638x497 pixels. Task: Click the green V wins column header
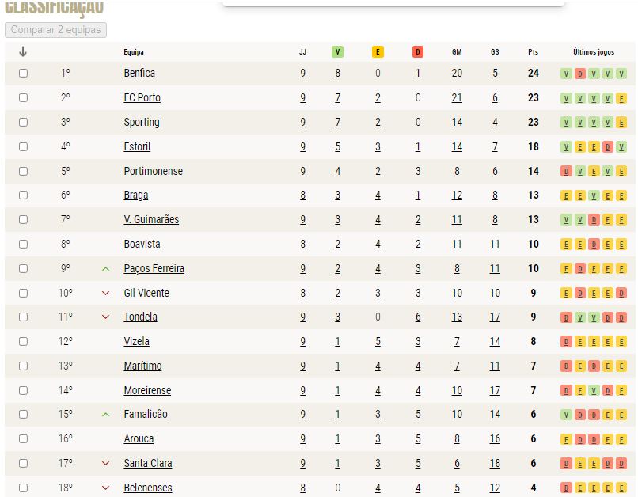tap(337, 51)
